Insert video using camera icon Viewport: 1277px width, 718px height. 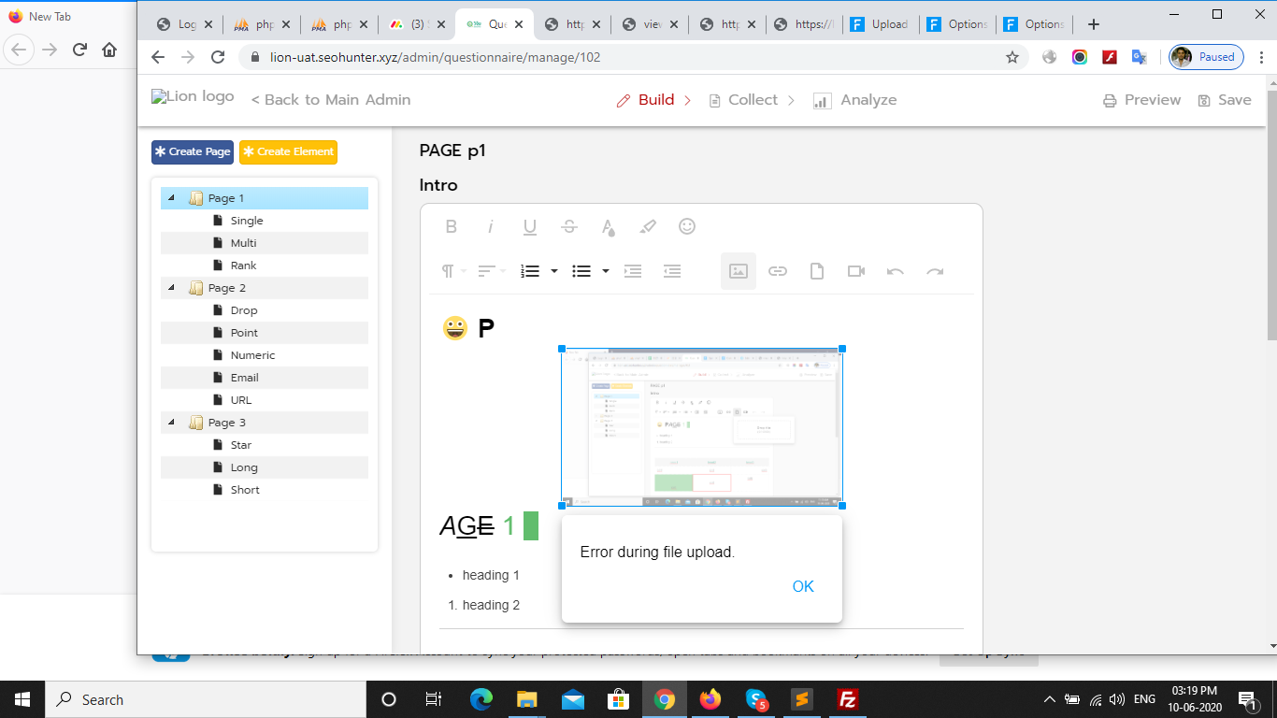856,271
